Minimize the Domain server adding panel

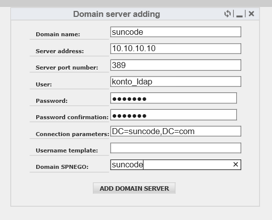(239, 14)
